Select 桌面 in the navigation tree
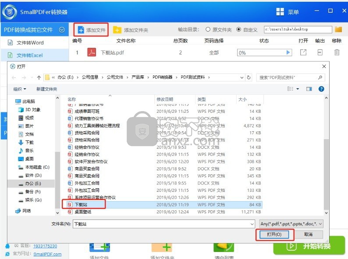Image resolution: width=348 pixels, height=259 pixels. pos(26,159)
